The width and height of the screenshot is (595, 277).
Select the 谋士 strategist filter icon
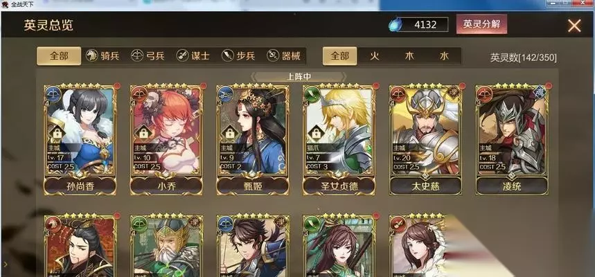click(183, 56)
